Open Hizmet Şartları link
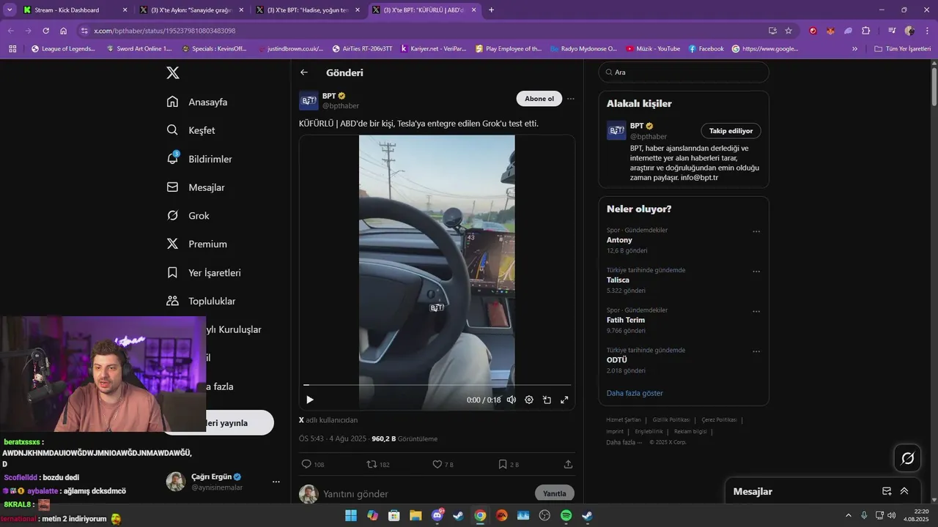 tap(624, 420)
